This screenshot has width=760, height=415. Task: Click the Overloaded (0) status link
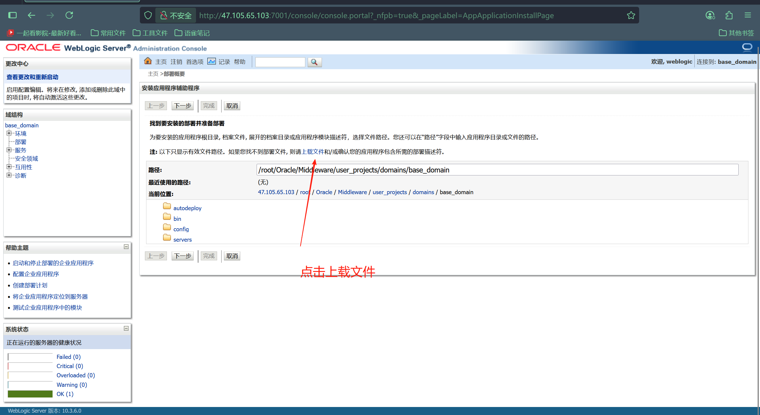76,375
